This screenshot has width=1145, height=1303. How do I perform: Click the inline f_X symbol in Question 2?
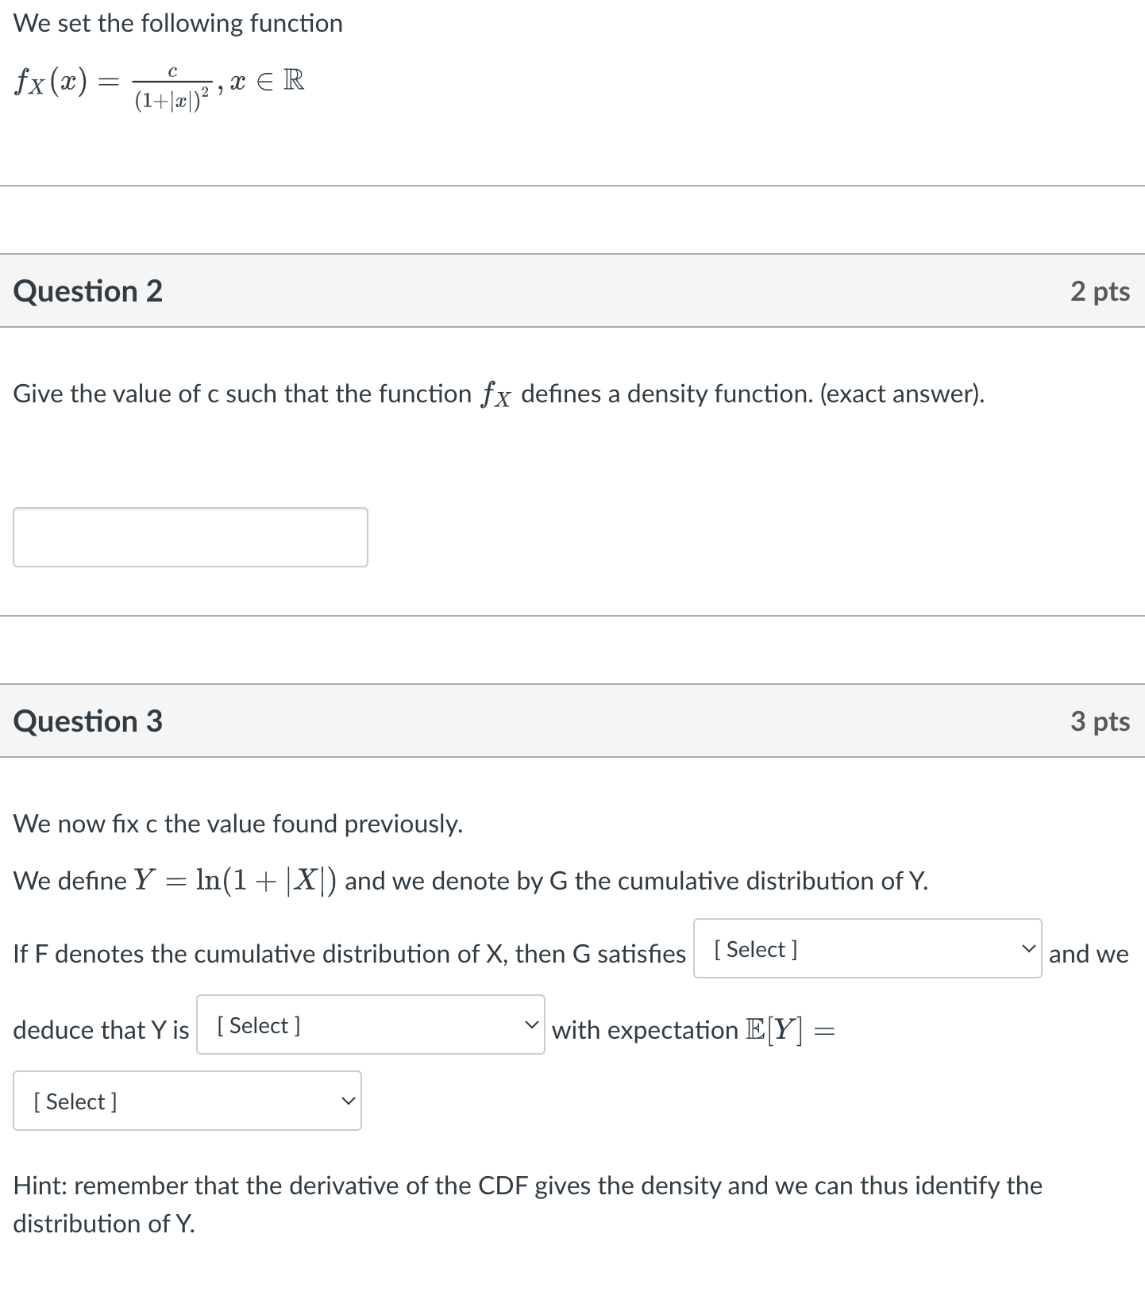pyautogui.click(x=495, y=394)
